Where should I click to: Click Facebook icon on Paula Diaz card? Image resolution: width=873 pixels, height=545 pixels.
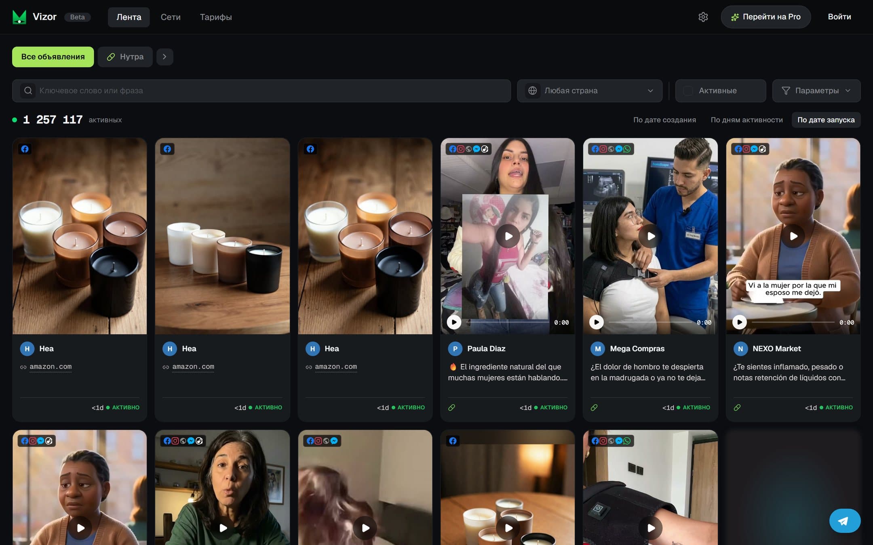(453, 149)
